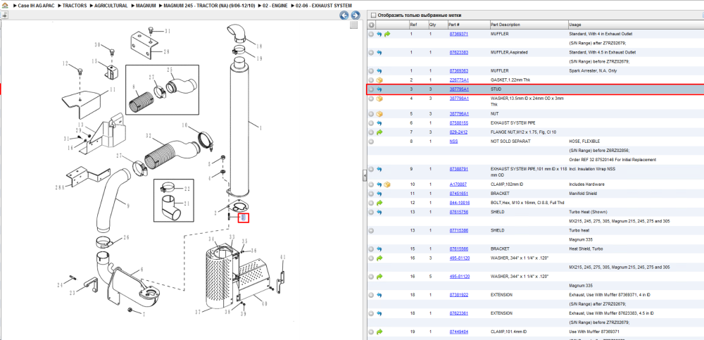Click green arrow for BOLT 844-10016

pos(379,203)
